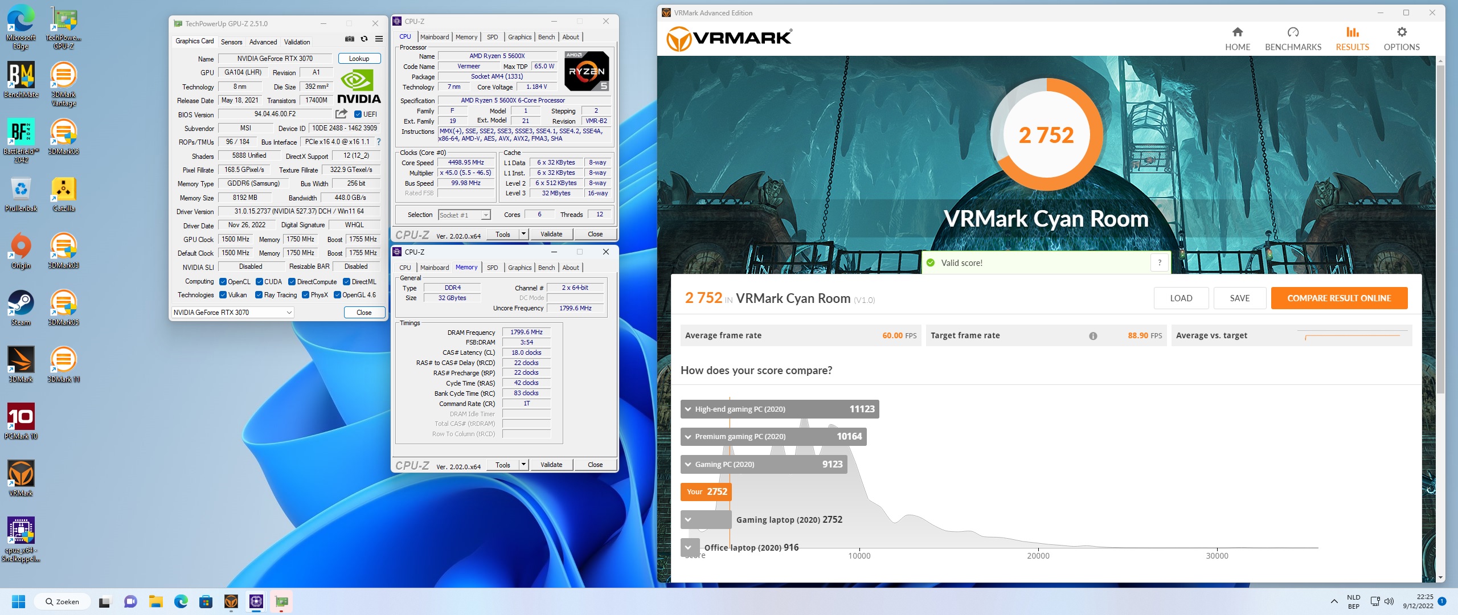Open Bench tab in top CPU-Z window
Image resolution: width=1458 pixels, height=615 pixels.
click(x=546, y=37)
